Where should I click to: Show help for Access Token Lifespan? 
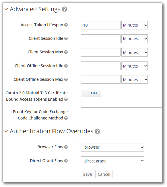click(66, 25)
